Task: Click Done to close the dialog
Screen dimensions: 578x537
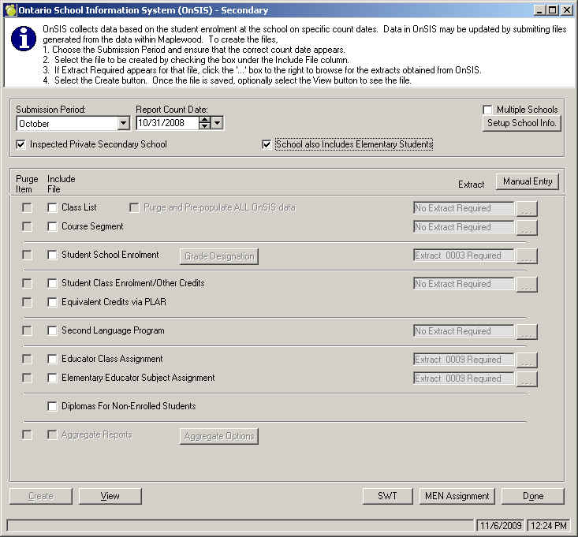Action: click(533, 496)
